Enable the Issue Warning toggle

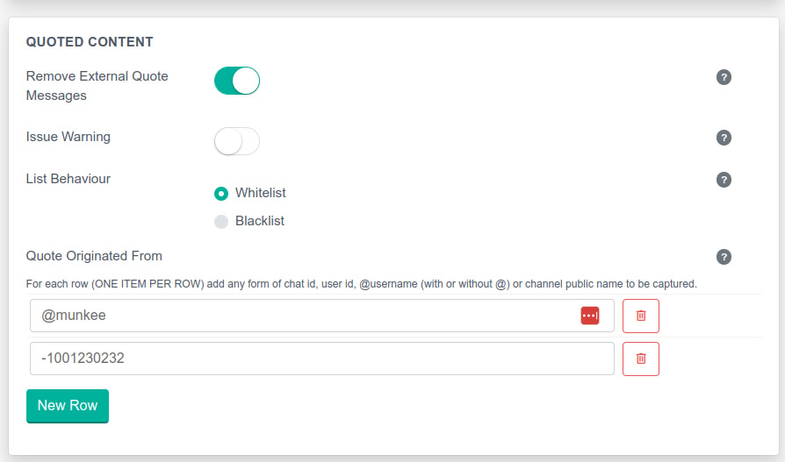pos(237,141)
